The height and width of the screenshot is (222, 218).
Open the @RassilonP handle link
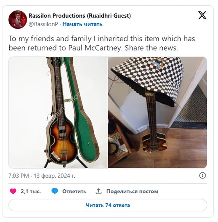(43, 24)
